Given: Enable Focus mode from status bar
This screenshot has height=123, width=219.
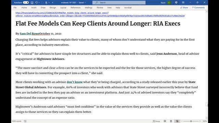Looking at the screenshot, I should pyautogui.click(x=156, y=121).
